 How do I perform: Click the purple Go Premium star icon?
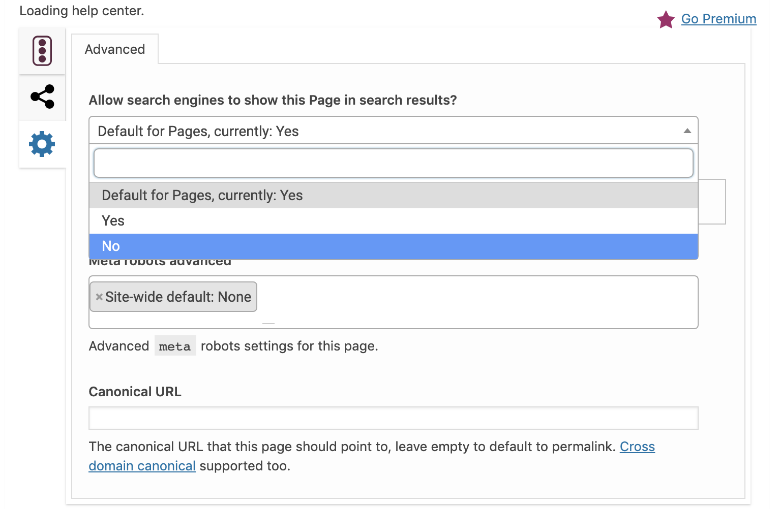pos(666,20)
